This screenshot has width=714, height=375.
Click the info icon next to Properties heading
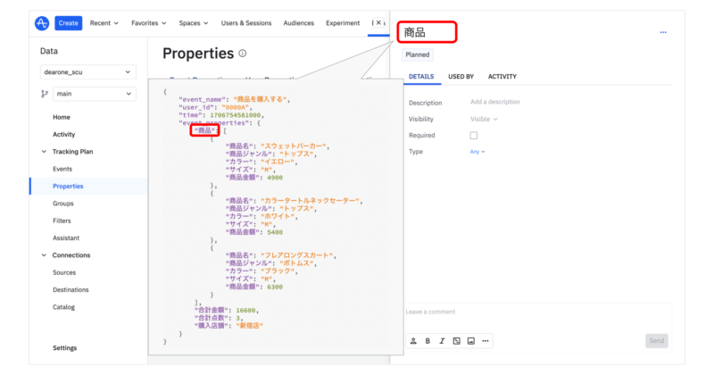tap(243, 54)
